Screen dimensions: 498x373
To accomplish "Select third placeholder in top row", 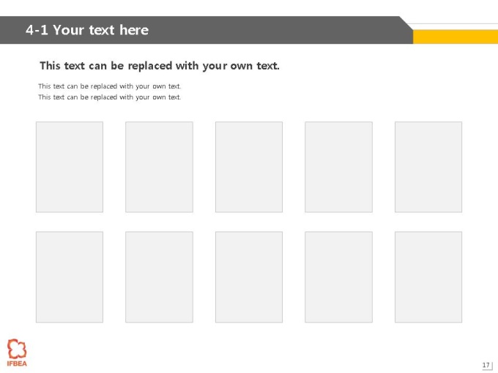I will tap(249, 167).
